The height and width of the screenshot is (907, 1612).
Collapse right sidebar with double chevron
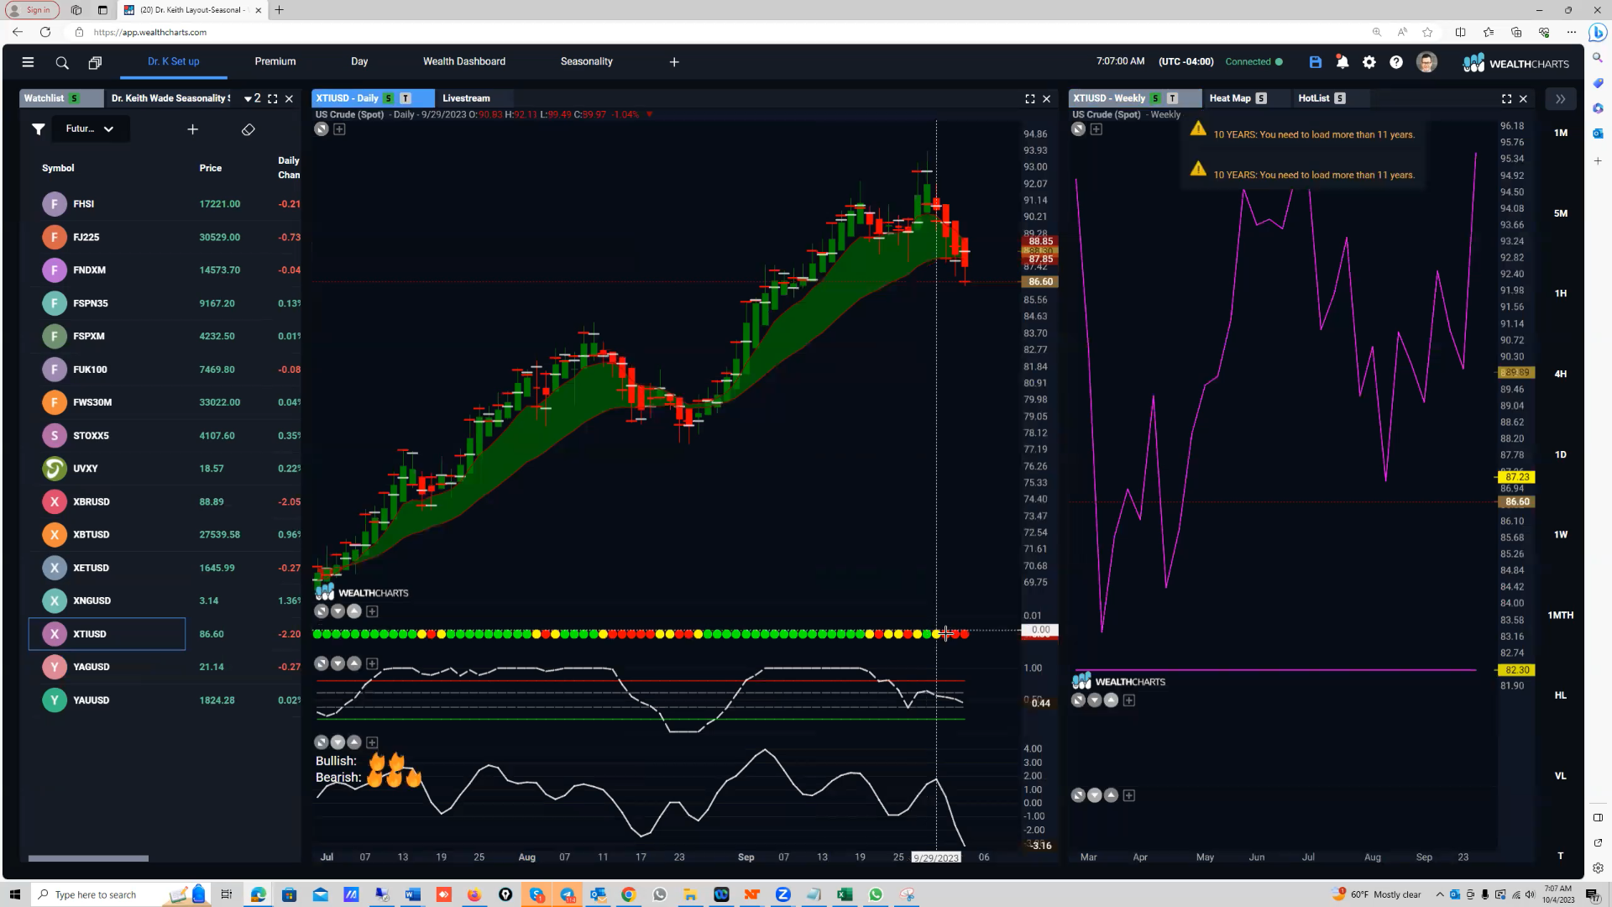[x=1561, y=99]
